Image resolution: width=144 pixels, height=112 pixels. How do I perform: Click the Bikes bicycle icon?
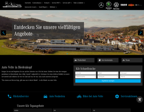pyautogui.click(x=79, y=96)
